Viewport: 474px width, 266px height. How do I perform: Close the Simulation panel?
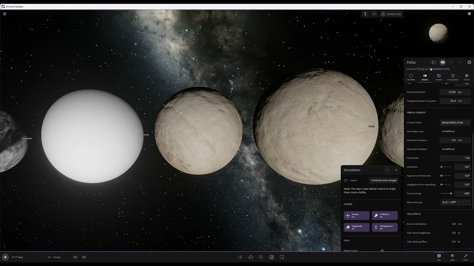click(396, 170)
